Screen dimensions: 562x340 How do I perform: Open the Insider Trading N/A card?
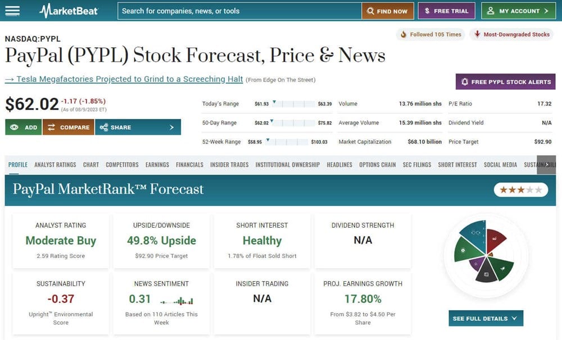262,303
